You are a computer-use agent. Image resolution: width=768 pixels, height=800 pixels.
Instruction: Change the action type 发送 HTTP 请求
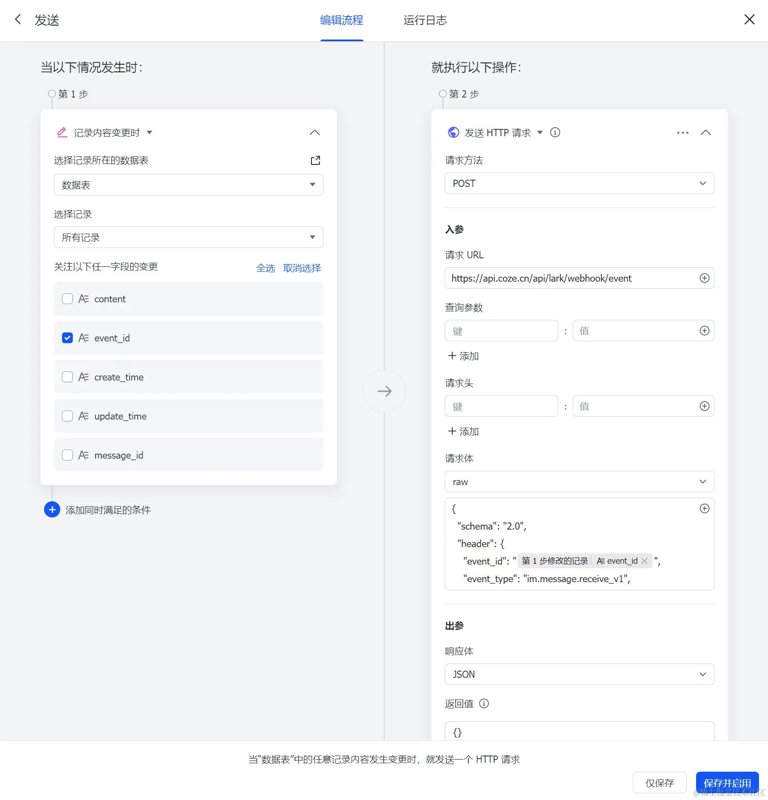point(503,133)
